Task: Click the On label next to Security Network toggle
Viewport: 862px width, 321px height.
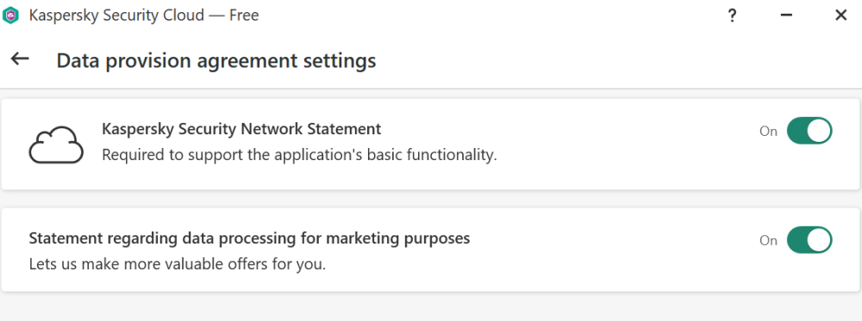Action: coord(768,131)
